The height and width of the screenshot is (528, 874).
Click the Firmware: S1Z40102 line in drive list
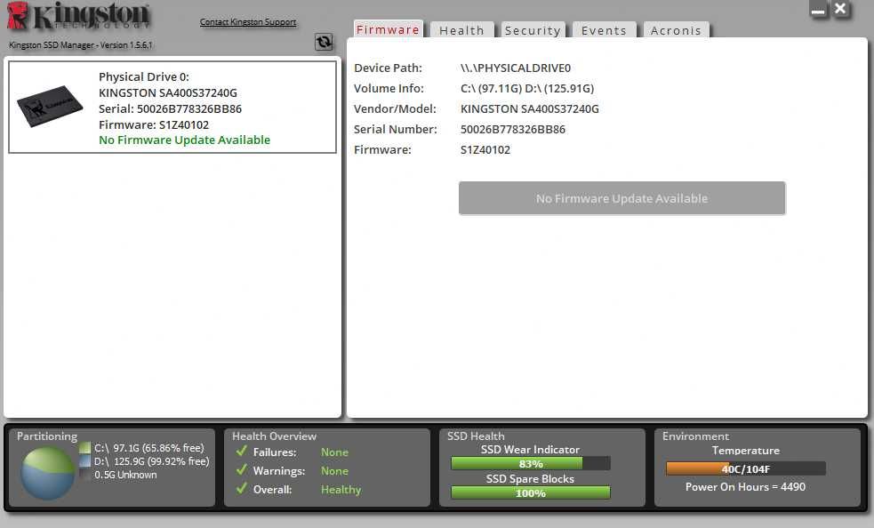(x=154, y=125)
